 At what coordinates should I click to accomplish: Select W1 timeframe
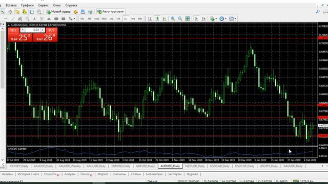pyautogui.click(x=133, y=19)
